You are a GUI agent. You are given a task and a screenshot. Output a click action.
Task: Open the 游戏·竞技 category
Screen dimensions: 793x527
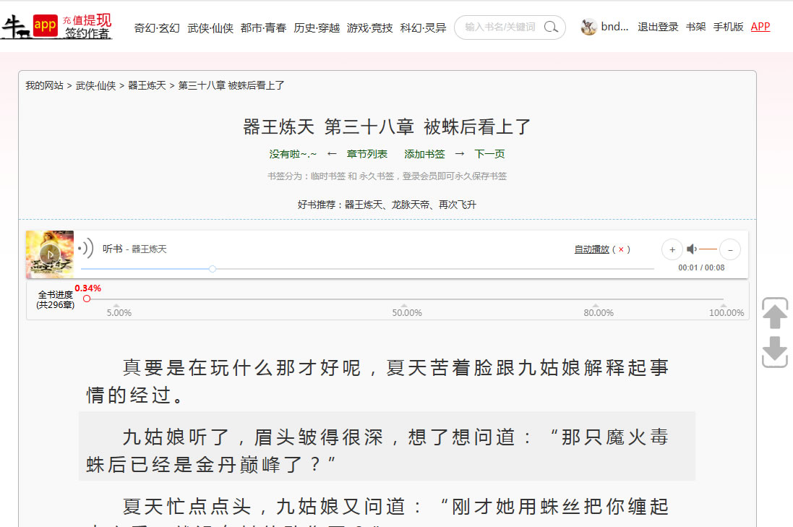pos(369,27)
